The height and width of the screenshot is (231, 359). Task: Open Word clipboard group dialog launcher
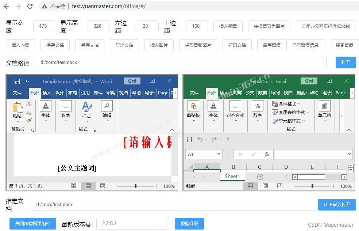tap(33, 130)
